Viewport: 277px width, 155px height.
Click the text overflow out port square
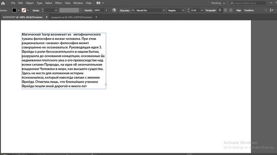(106, 84)
